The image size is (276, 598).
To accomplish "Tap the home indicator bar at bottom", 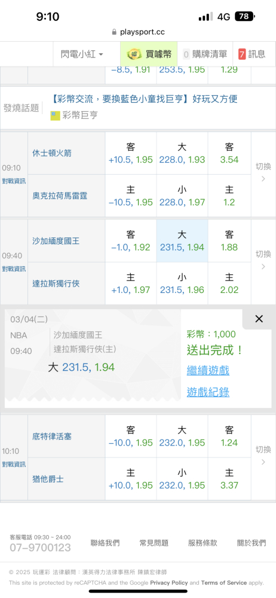I will pyautogui.click(x=138, y=591).
